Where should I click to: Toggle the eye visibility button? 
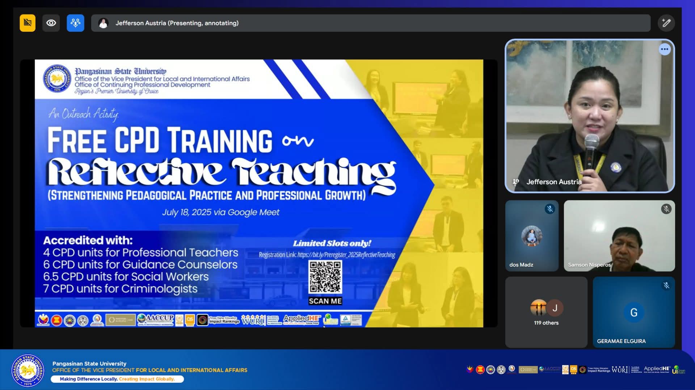click(x=51, y=23)
